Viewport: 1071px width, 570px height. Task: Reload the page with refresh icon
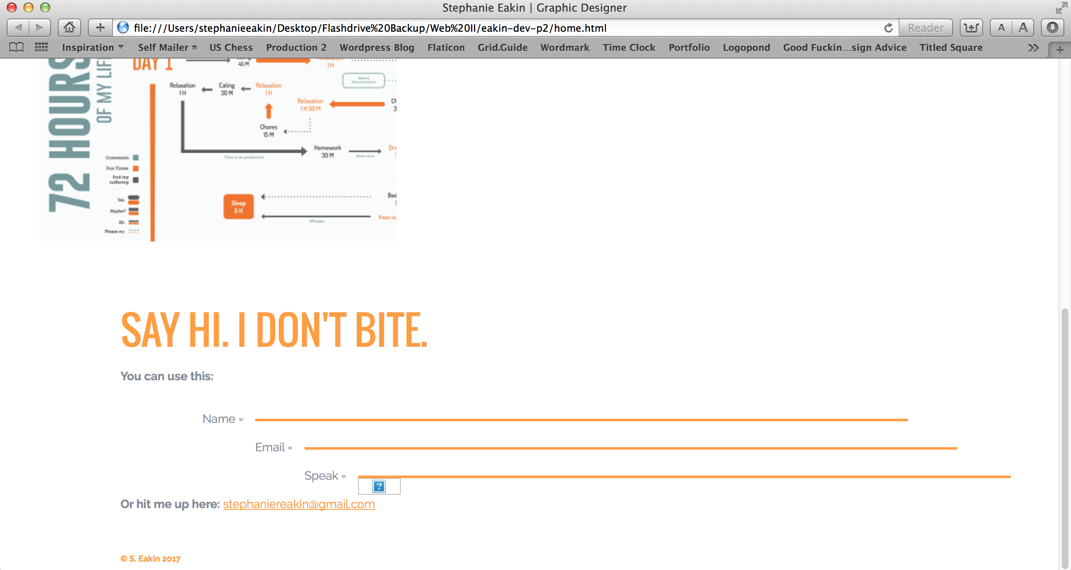[888, 28]
